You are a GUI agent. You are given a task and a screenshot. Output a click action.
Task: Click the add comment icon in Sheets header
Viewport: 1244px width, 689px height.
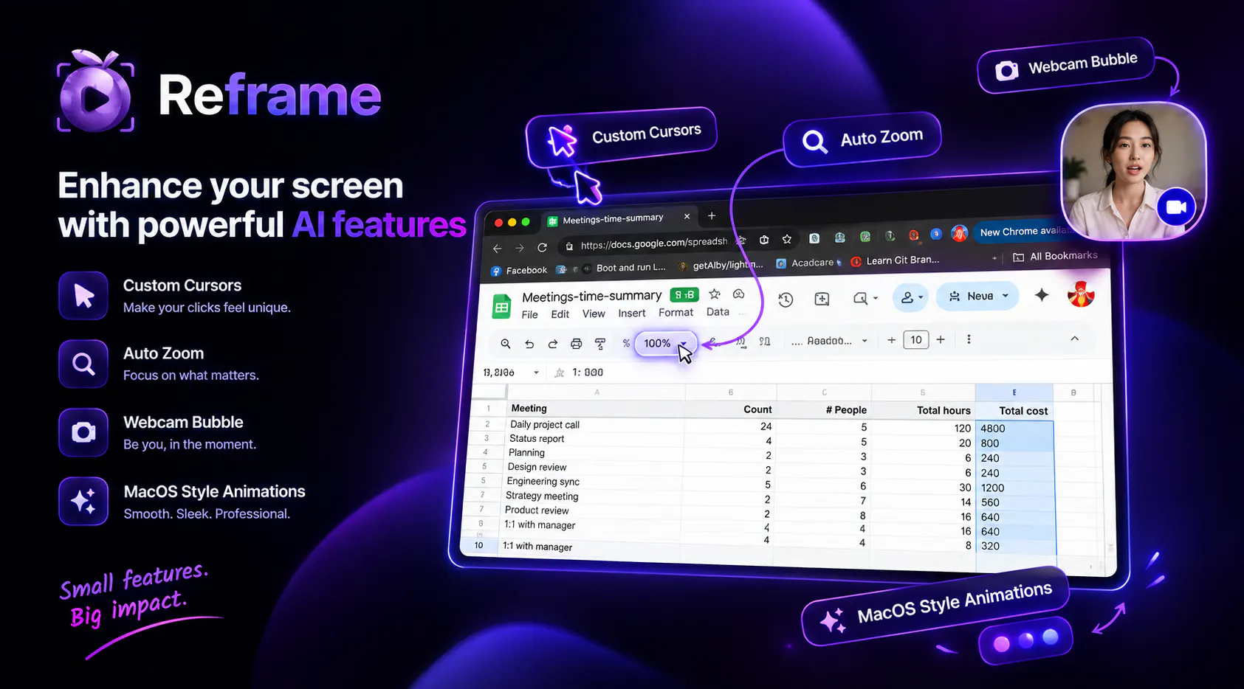click(x=822, y=299)
